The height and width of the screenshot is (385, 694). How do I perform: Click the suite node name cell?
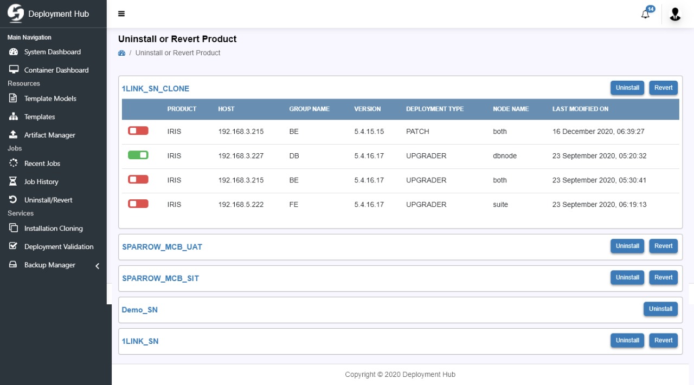point(500,205)
